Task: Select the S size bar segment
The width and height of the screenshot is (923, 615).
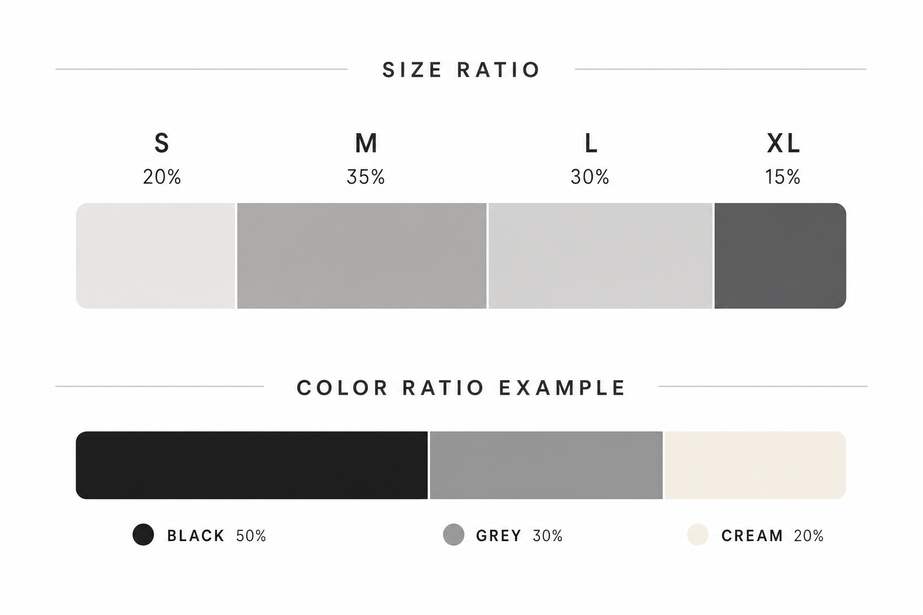Action: (x=156, y=256)
